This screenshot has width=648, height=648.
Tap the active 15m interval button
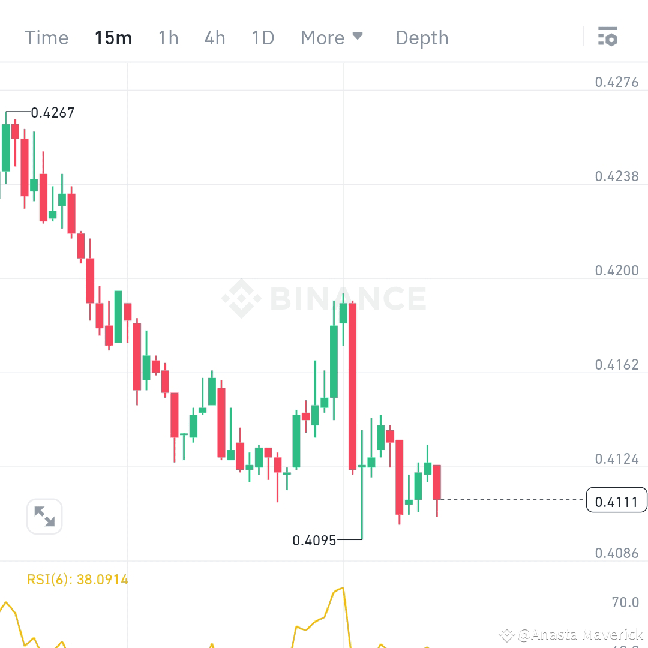113,37
